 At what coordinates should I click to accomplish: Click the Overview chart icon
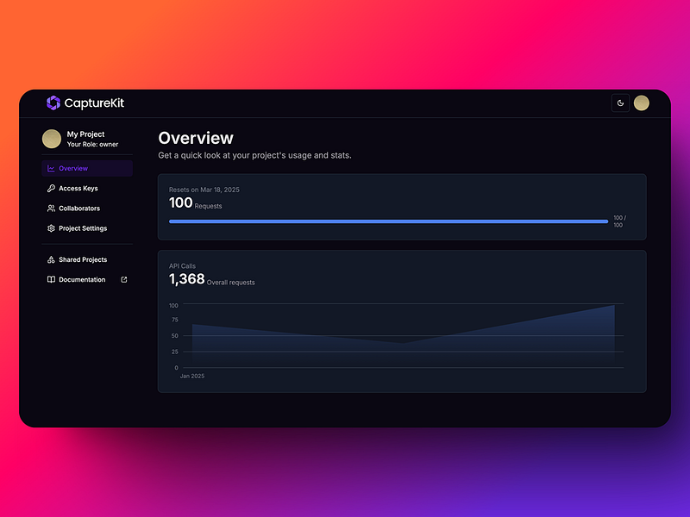[x=51, y=168]
